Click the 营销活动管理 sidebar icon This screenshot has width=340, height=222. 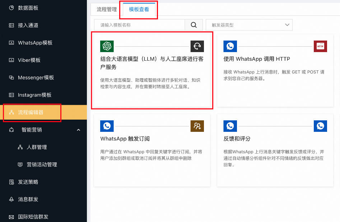point(20,165)
